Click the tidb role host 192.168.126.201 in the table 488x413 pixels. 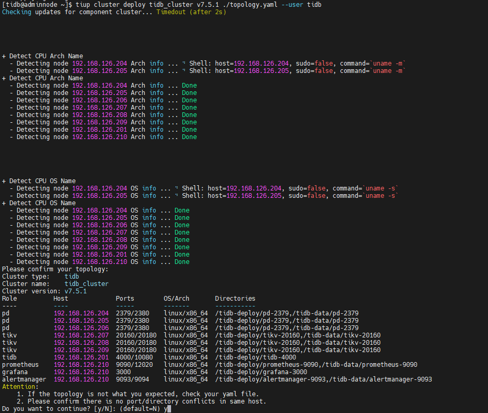click(x=81, y=357)
